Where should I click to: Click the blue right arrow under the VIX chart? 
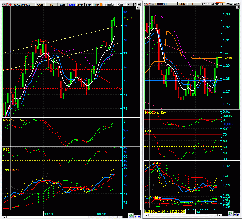coord(139,216)
